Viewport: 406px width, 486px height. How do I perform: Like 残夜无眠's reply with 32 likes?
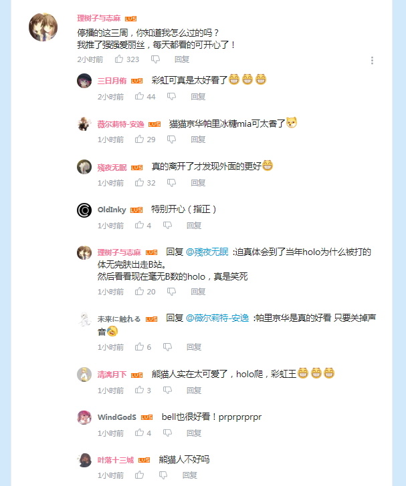pyautogui.click(x=139, y=182)
